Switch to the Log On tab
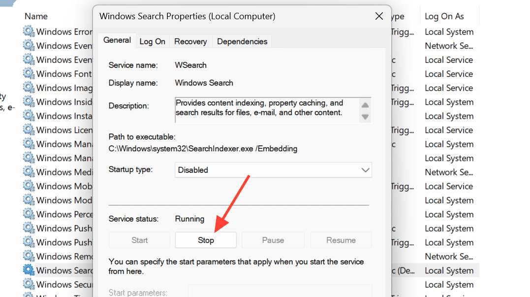Image resolution: width=530 pixels, height=297 pixels. tap(153, 41)
